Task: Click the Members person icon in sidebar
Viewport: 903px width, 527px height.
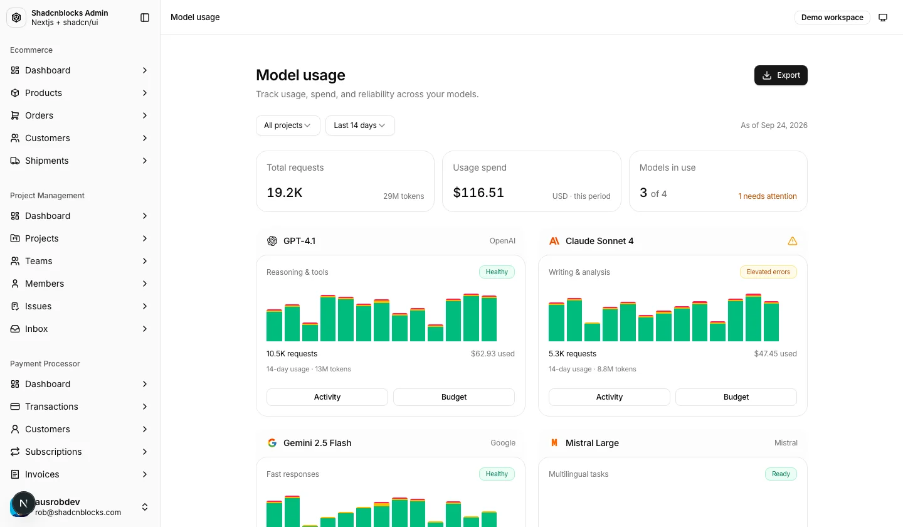Action: (x=15, y=284)
